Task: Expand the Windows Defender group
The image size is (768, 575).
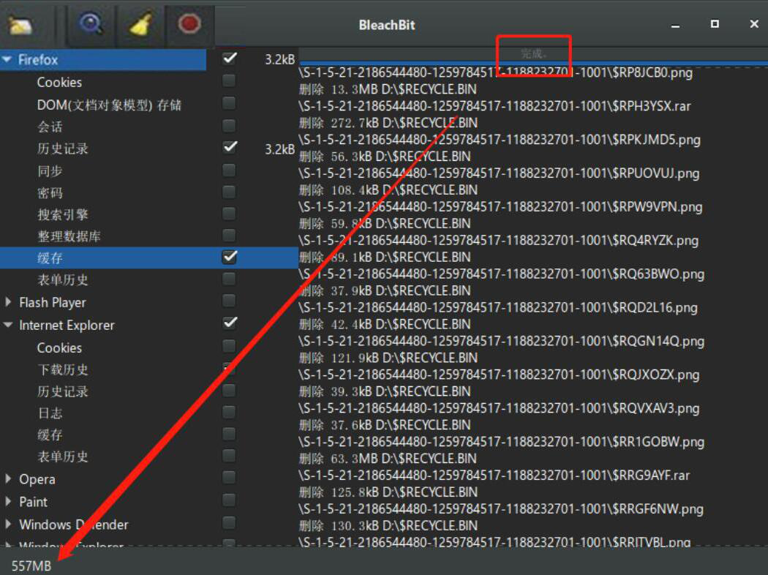Action: 8,524
